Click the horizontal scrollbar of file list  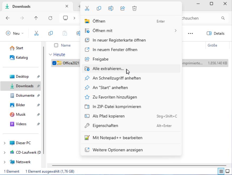tap(139, 165)
